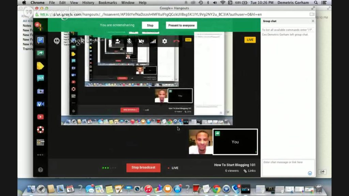349x196 pixels.
Task: Open Notification Center list icon
Action: point(324,3)
